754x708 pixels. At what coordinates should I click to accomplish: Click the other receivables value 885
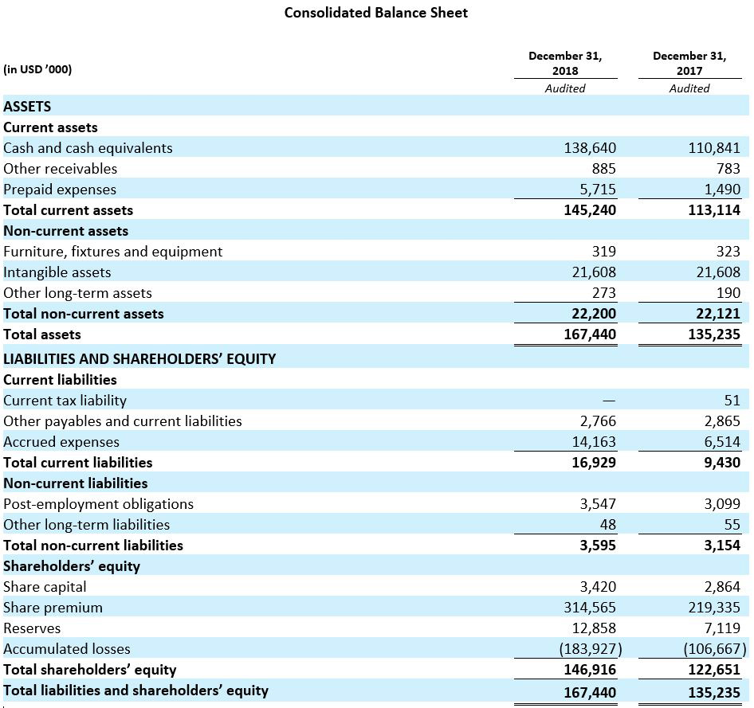click(x=603, y=169)
